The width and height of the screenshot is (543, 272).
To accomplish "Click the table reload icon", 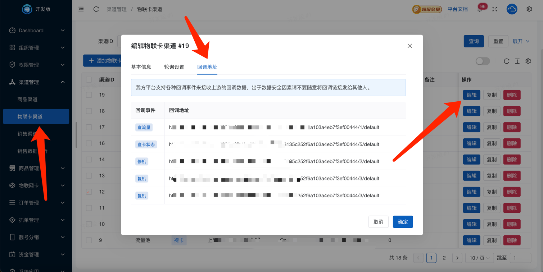I will tap(506, 61).
